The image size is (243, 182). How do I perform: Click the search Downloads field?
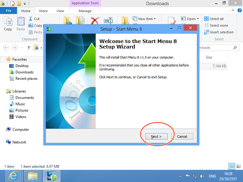[219, 48]
